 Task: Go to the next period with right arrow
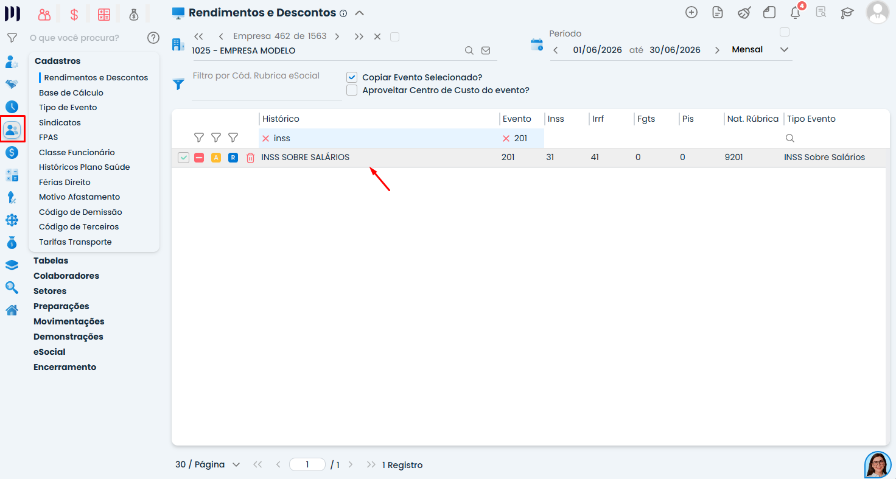click(717, 50)
